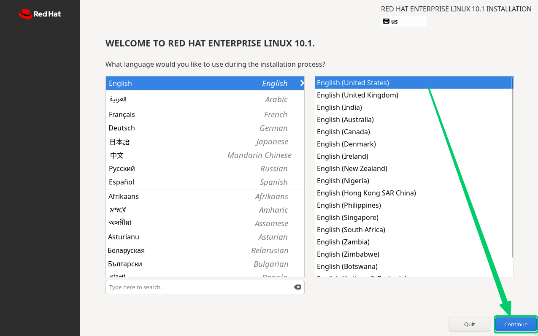Choose Русский (Russian) language
The width and height of the screenshot is (538, 336).
(205, 168)
